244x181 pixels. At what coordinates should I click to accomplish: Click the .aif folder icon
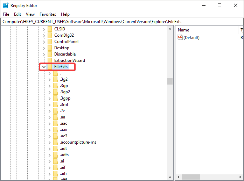pos(55,167)
